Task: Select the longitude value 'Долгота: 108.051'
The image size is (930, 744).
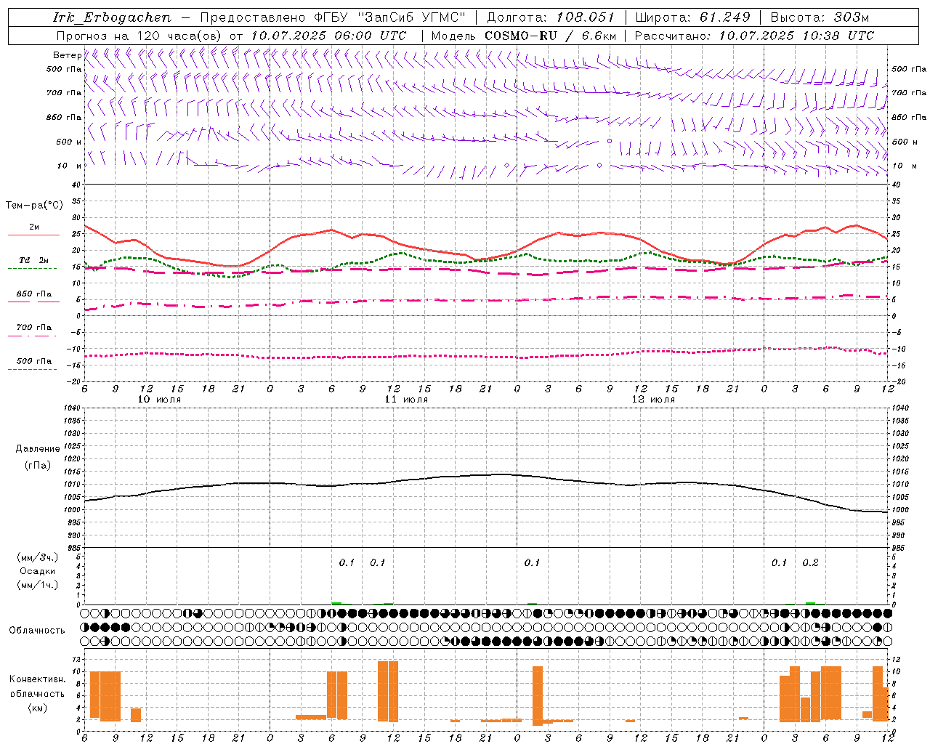Action: click(550, 17)
